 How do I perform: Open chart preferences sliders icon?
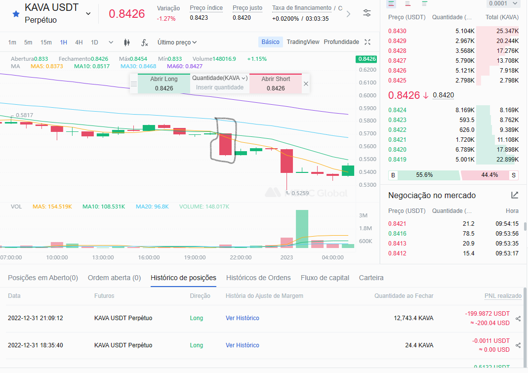367,13
